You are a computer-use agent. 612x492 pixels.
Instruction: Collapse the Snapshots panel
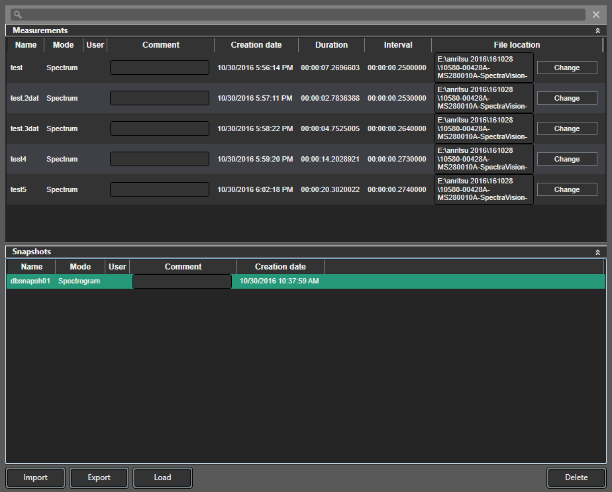pos(597,252)
